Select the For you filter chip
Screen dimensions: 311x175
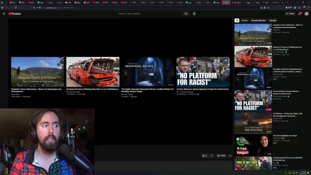[244, 20]
